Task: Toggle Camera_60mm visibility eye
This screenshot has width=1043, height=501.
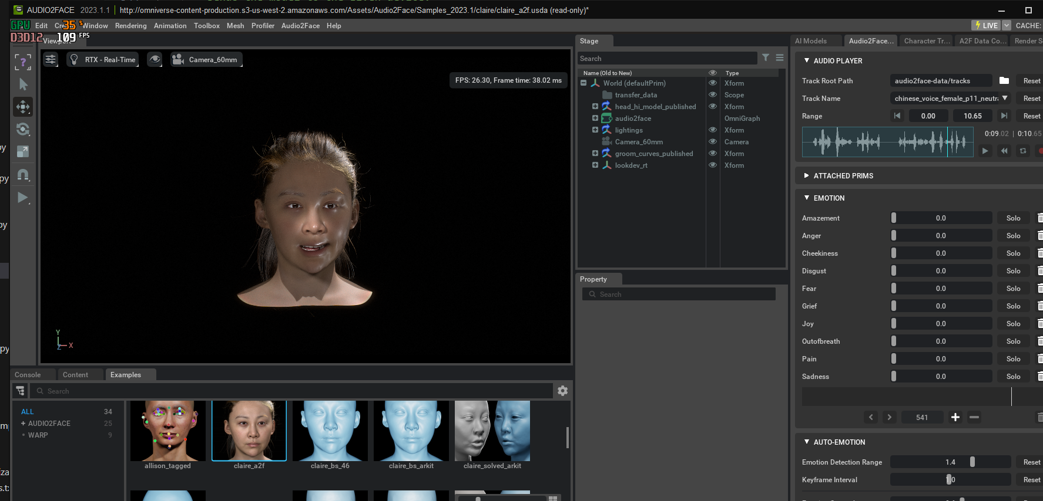Action: point(713,141)
